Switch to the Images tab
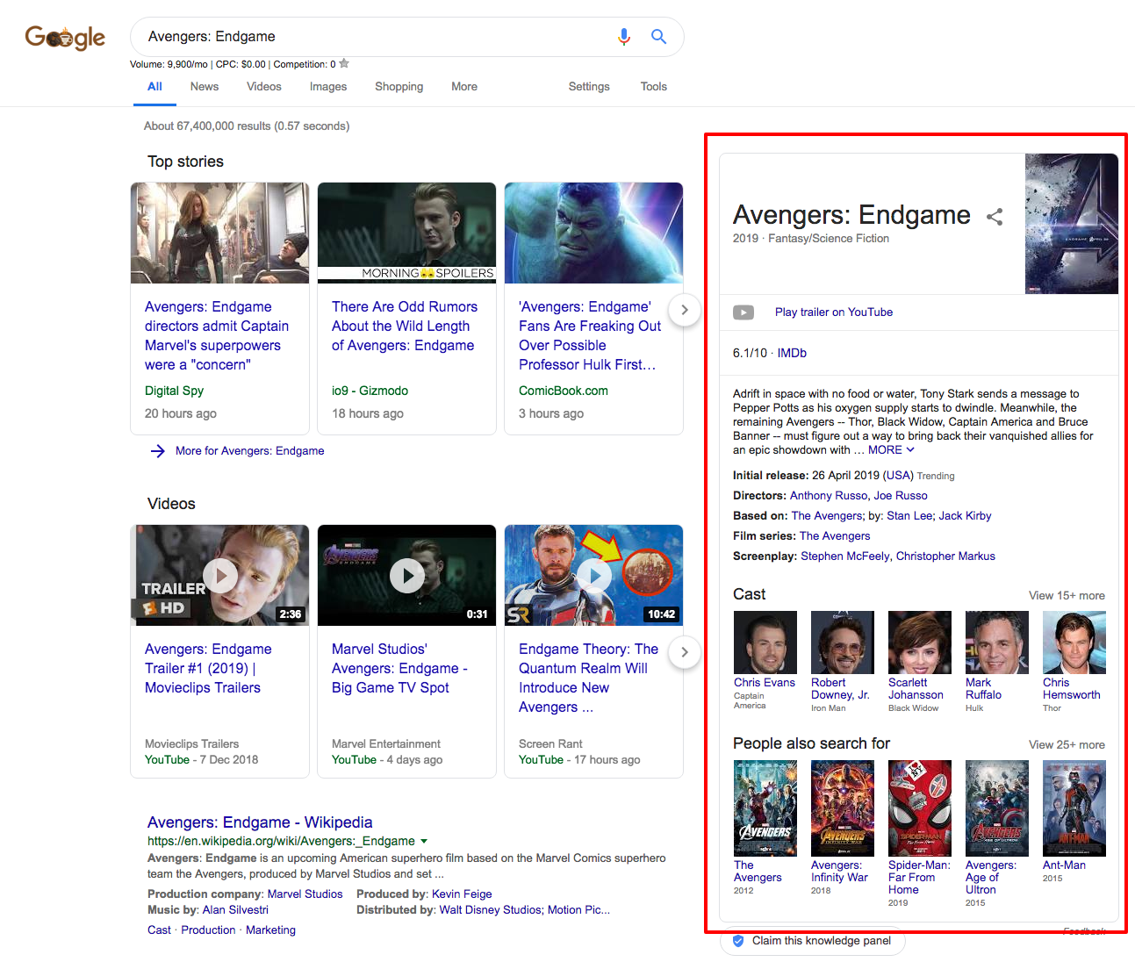Viewport: 1135px width, 962px height. (x=328, y=87)
